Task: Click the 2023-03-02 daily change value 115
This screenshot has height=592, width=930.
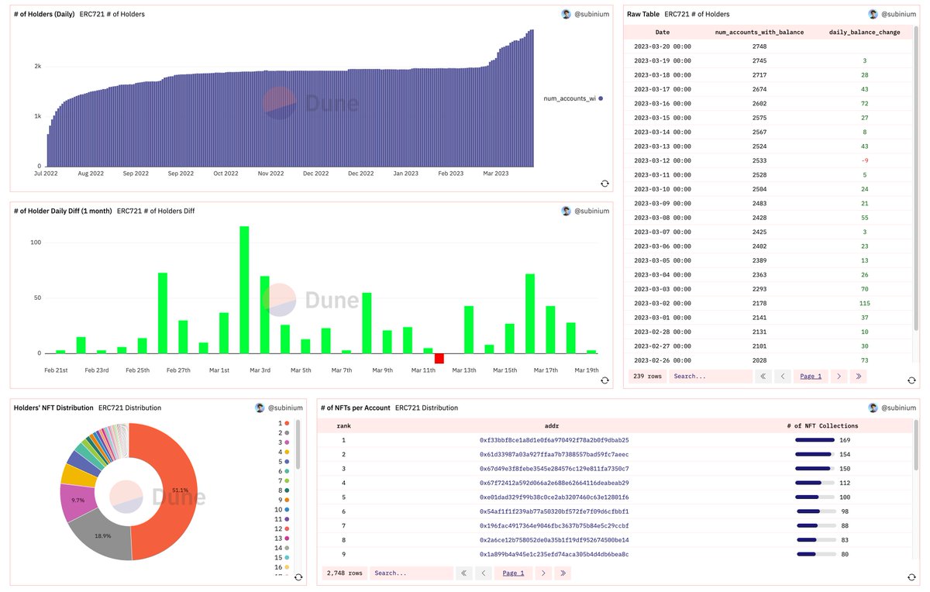Action: pos(864,303)
